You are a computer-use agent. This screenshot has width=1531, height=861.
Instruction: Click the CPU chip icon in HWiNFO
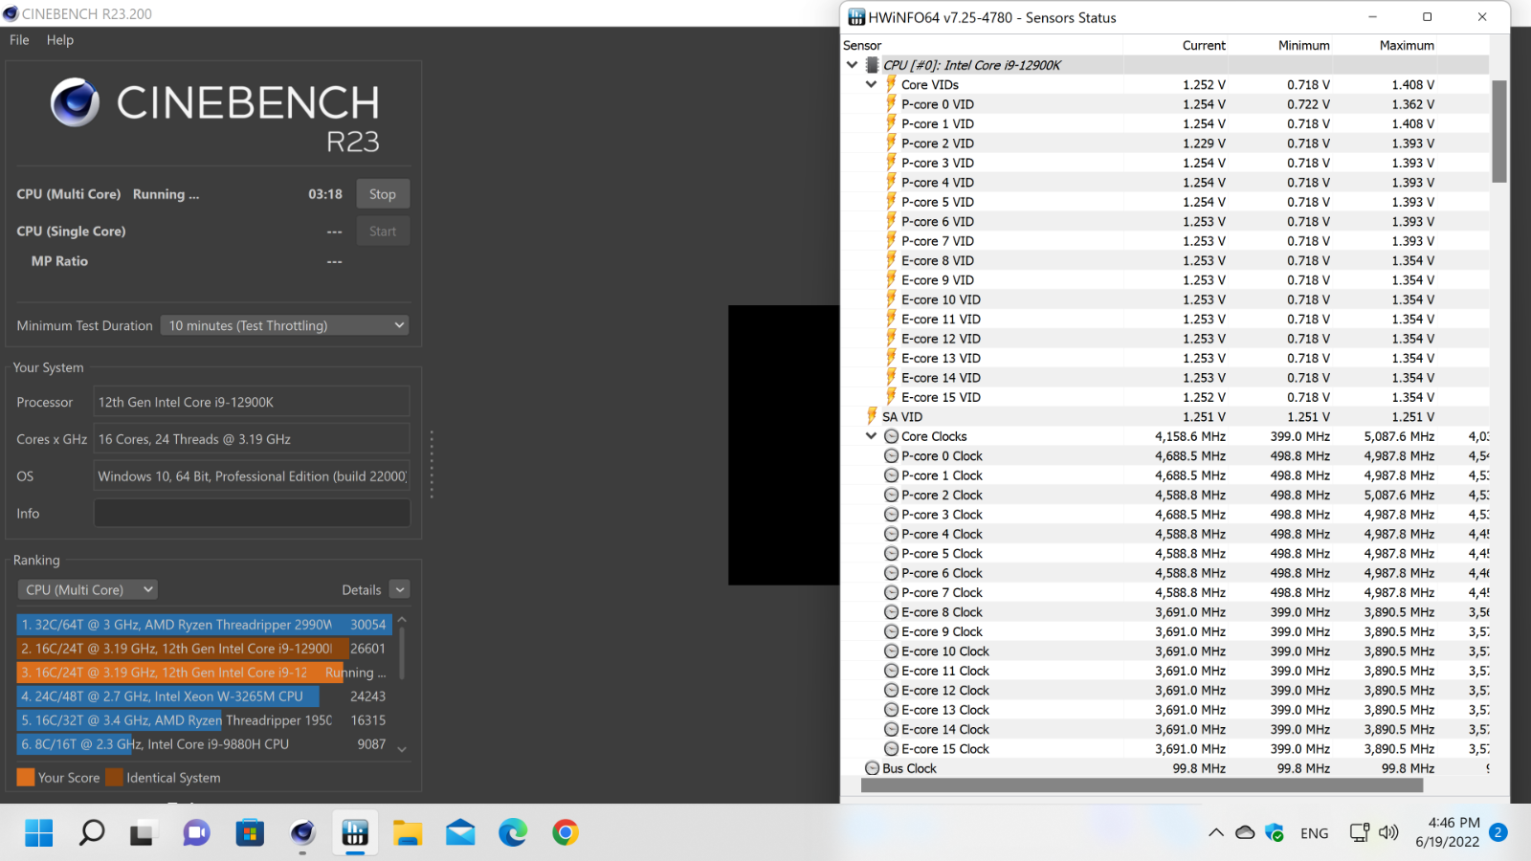click(872, 65)
